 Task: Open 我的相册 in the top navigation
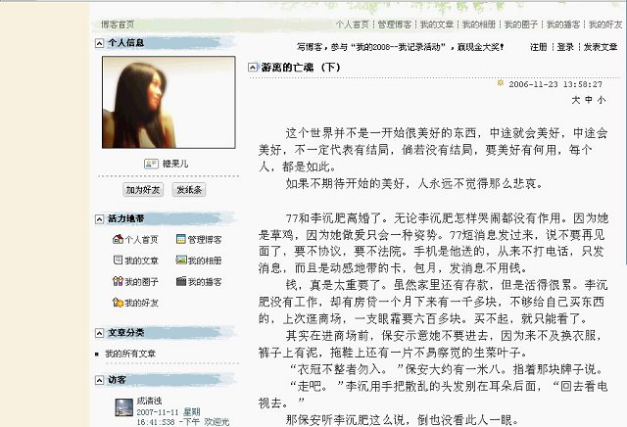pyautogui.click(x=479, y=24)
